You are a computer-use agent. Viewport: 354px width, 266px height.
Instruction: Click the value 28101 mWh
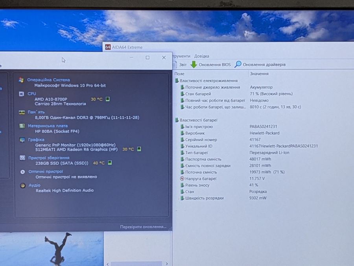click(260, 165)
